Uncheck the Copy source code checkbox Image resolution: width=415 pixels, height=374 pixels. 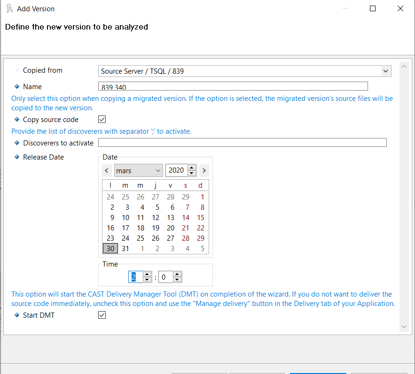(102, 120)
